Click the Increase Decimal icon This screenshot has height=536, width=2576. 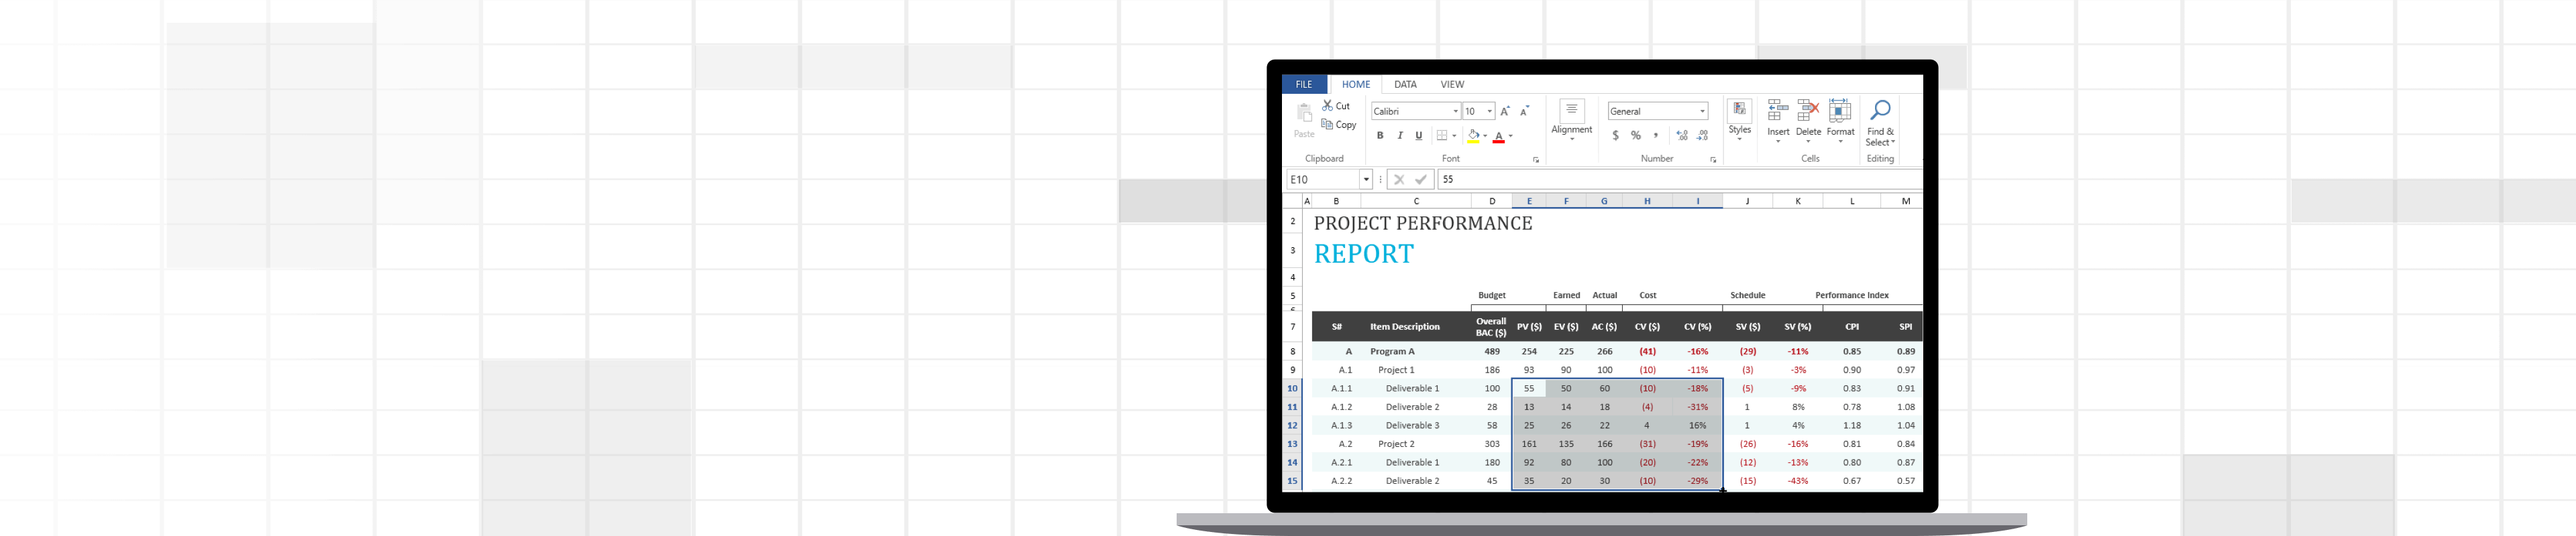click(1682, 136)
